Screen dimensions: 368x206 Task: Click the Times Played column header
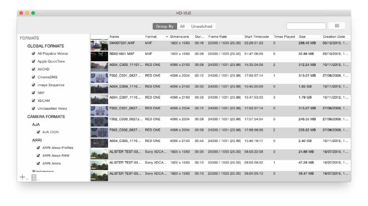click(284, 36)
